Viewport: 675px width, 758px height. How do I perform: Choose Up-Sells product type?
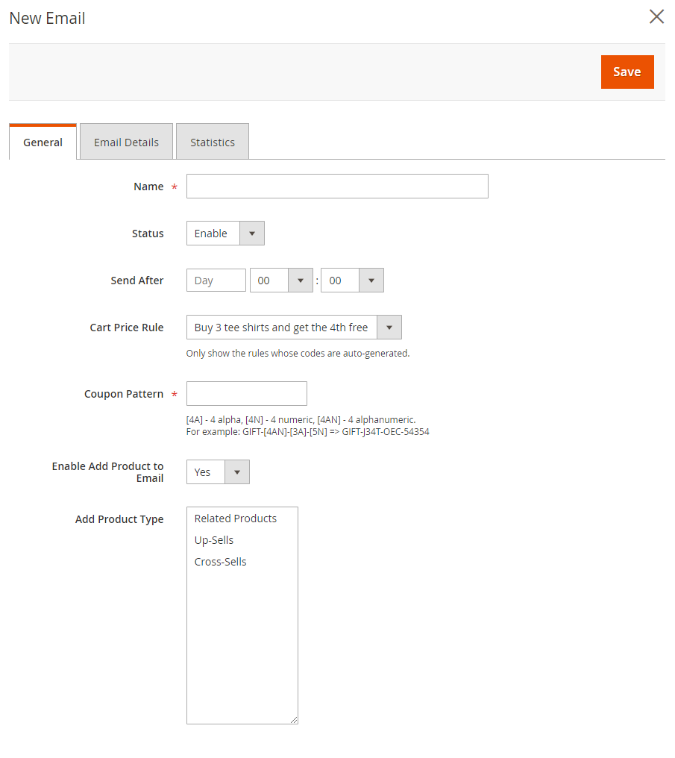pos(214,540)
